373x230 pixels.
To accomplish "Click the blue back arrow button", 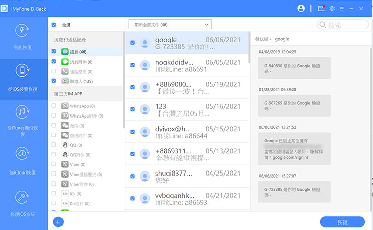I will (58, 222).
